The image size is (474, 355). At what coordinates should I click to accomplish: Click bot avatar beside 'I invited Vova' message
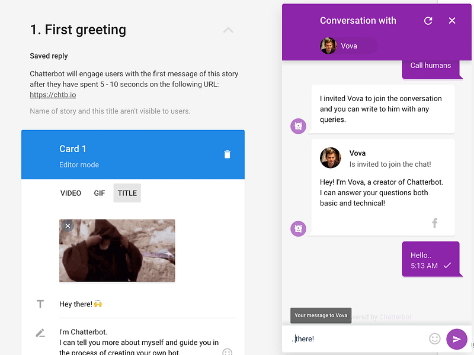coord(299,126)
